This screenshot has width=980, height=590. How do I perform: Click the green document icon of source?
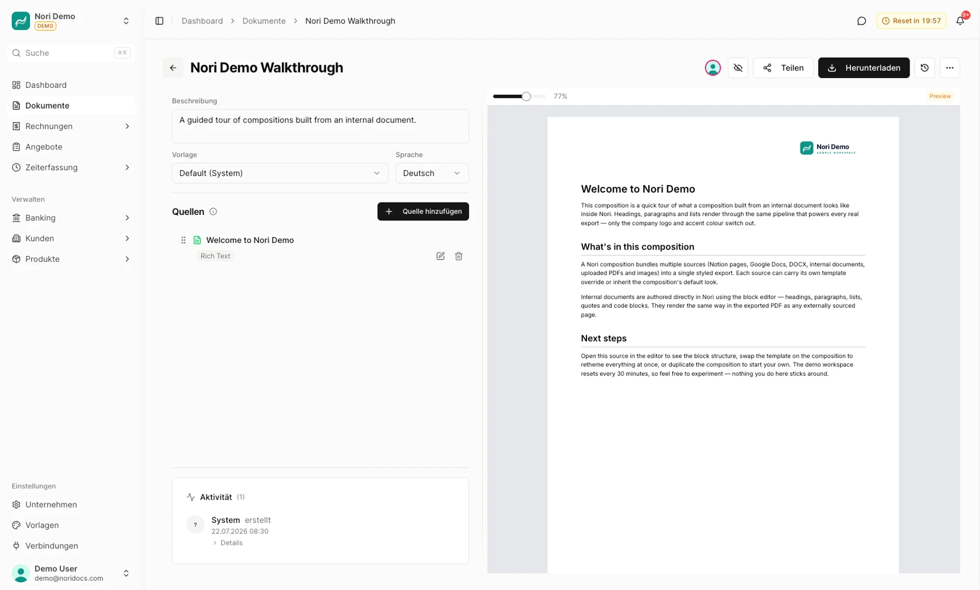click(x=197, y=240)
